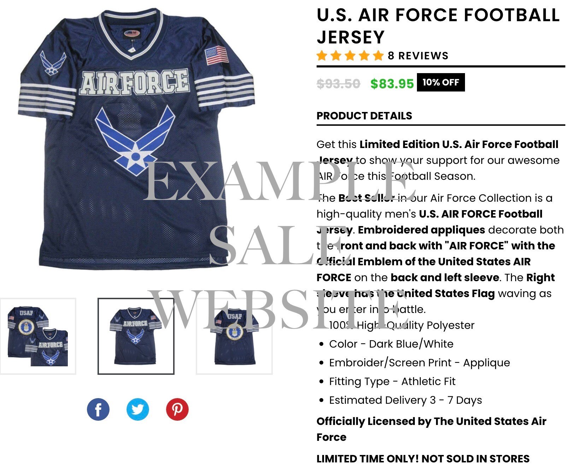Select first thumbnail showing both jerseys

pyautogui.click(x=38, y=336)
